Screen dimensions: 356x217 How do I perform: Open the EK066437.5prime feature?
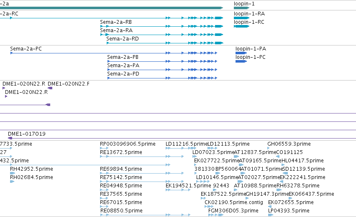(x=290, y=198)
